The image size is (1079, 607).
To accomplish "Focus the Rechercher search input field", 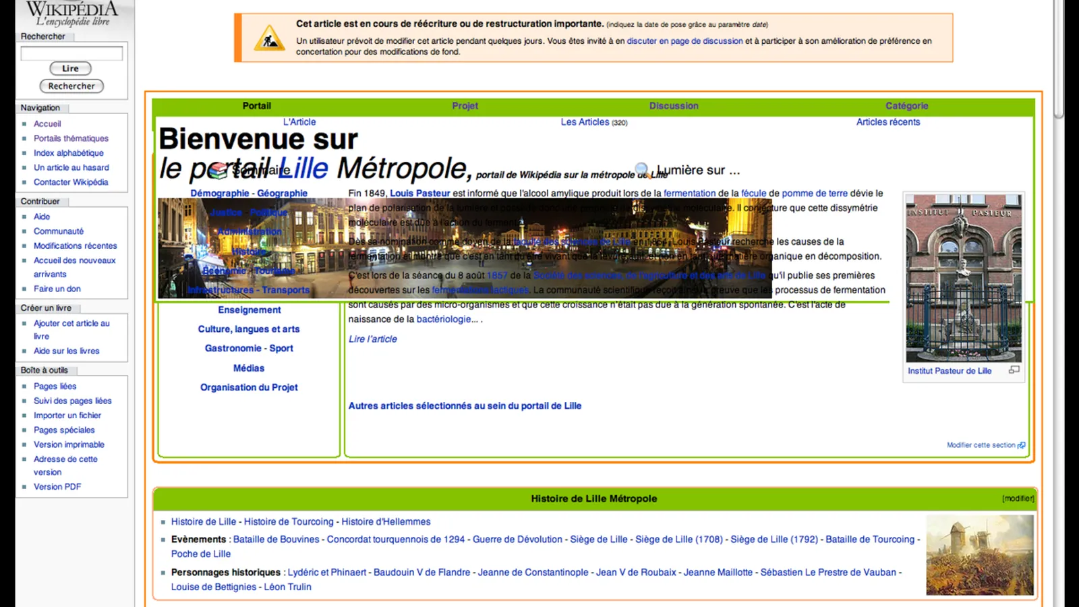I will coord(71,53).
